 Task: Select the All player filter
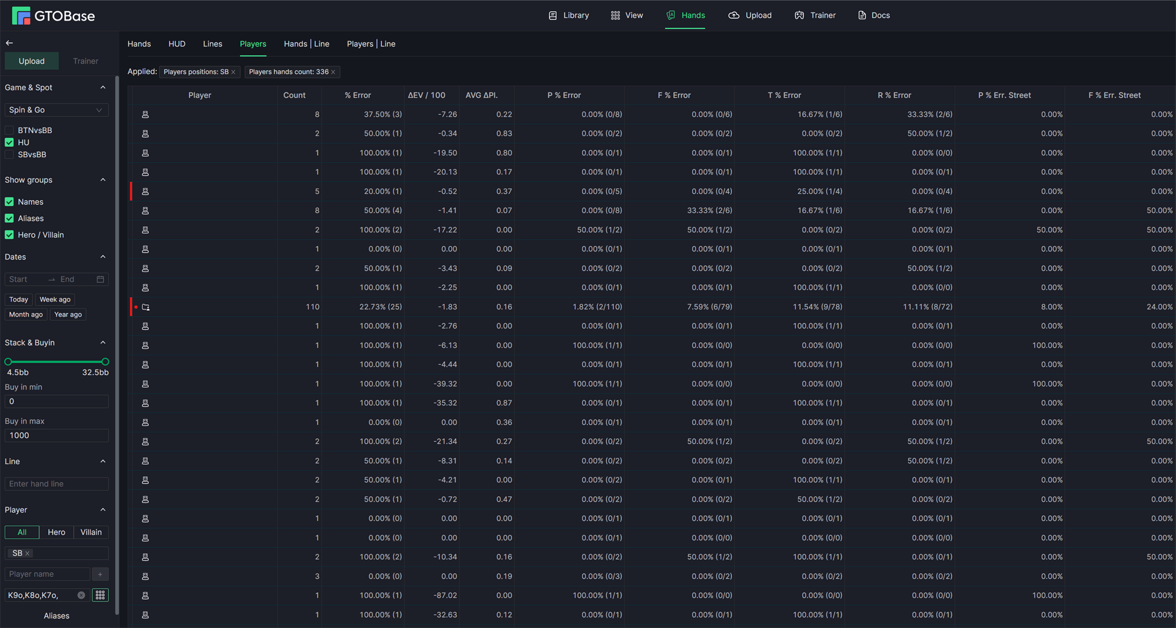click(22, 532)
